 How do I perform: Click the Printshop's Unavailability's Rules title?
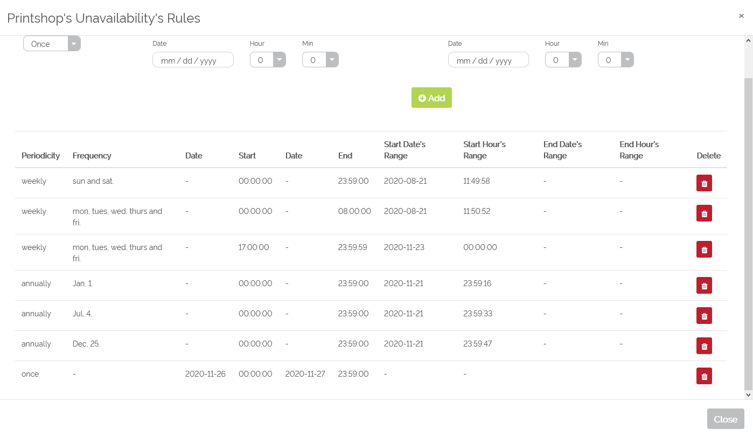[x=103, y=18]
